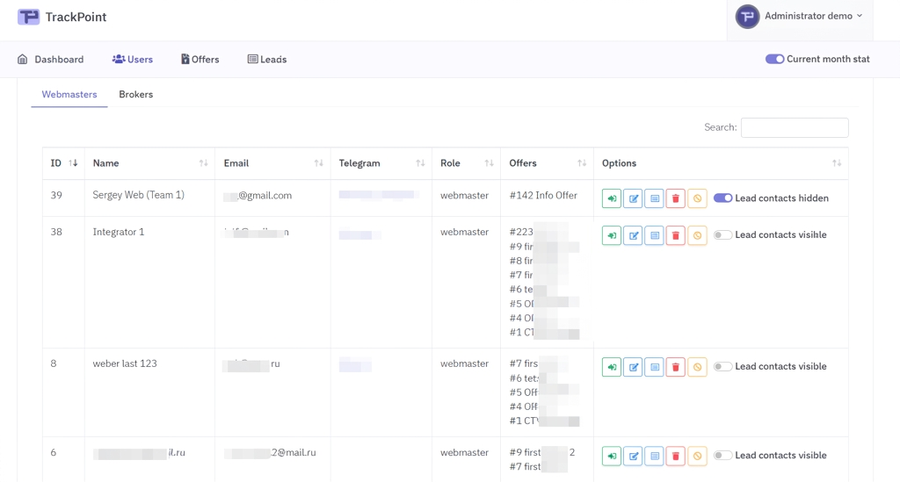Viewport: 900px width, 482px height.
Task: Switch to the Webmasters tab
Action: pyautogui.click(x=69, y=94)
